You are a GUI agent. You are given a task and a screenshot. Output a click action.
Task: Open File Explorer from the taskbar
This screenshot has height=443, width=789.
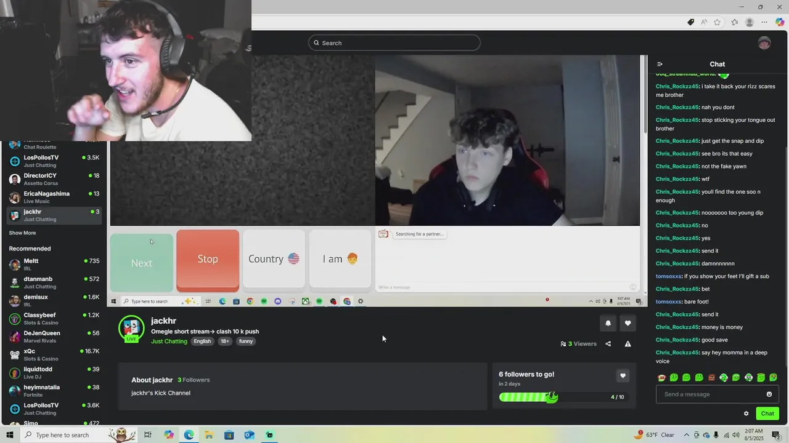(x=209, y=435)
